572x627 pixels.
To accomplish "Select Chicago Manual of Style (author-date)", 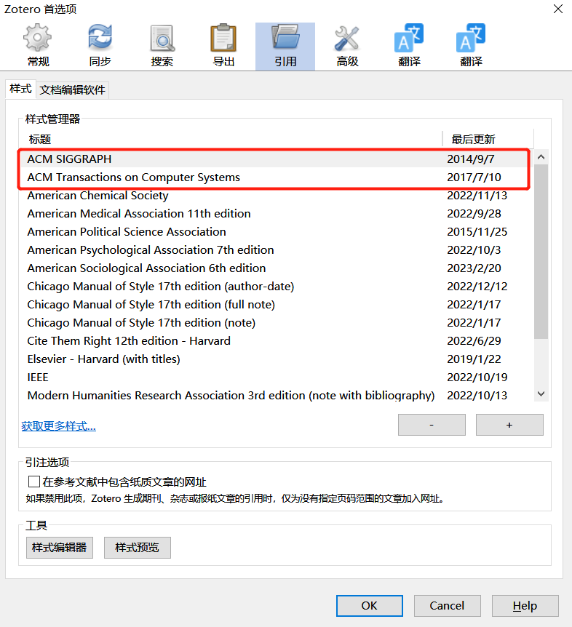I will coord(276,287).
